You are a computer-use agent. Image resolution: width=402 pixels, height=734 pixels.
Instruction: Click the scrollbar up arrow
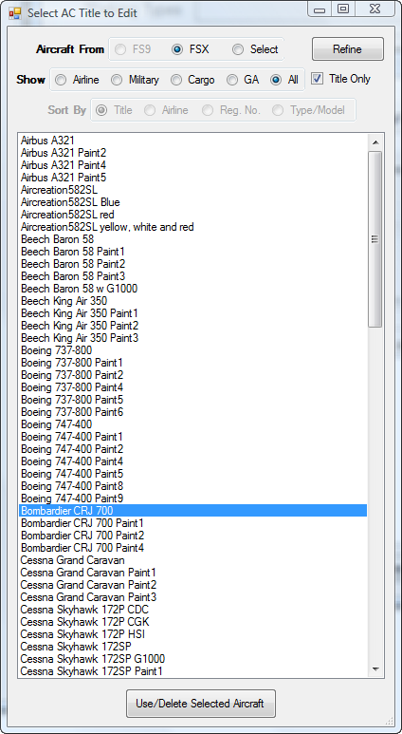[375, 142]
